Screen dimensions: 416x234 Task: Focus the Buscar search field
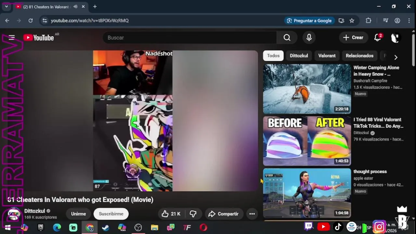coord(190,38)
